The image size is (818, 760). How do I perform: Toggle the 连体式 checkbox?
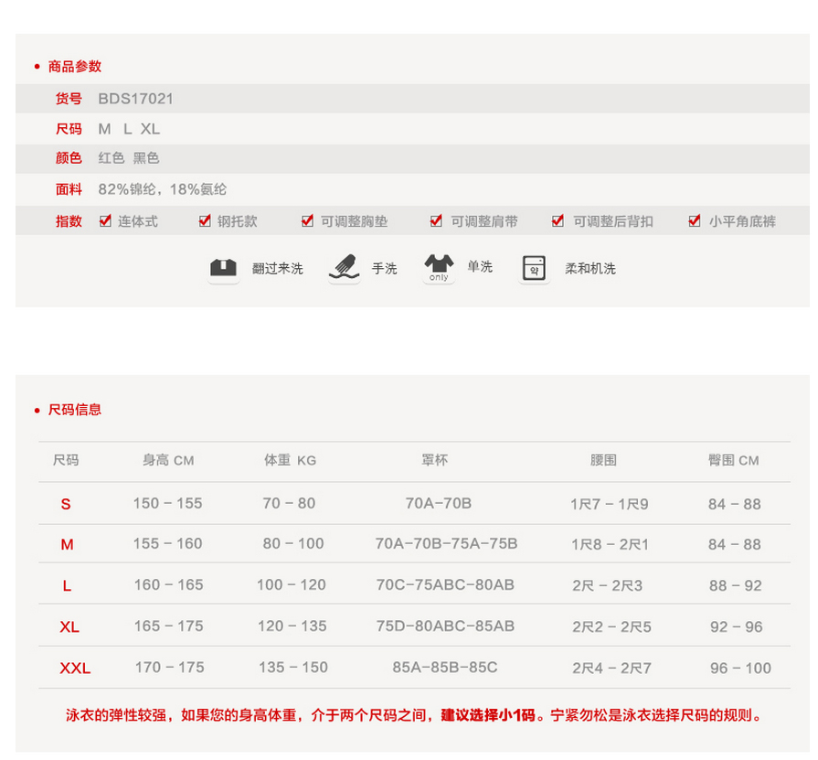pos(105,220)
